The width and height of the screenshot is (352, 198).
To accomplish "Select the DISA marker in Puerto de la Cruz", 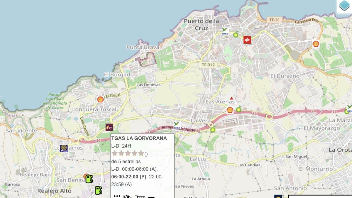I will (225, 31).
